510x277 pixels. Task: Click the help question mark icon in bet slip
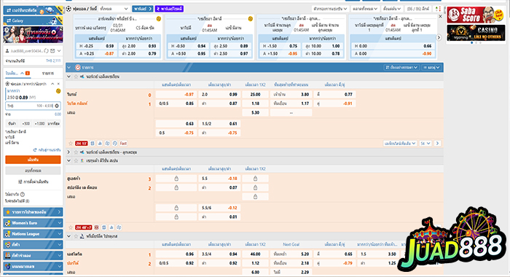coord(23,195)
